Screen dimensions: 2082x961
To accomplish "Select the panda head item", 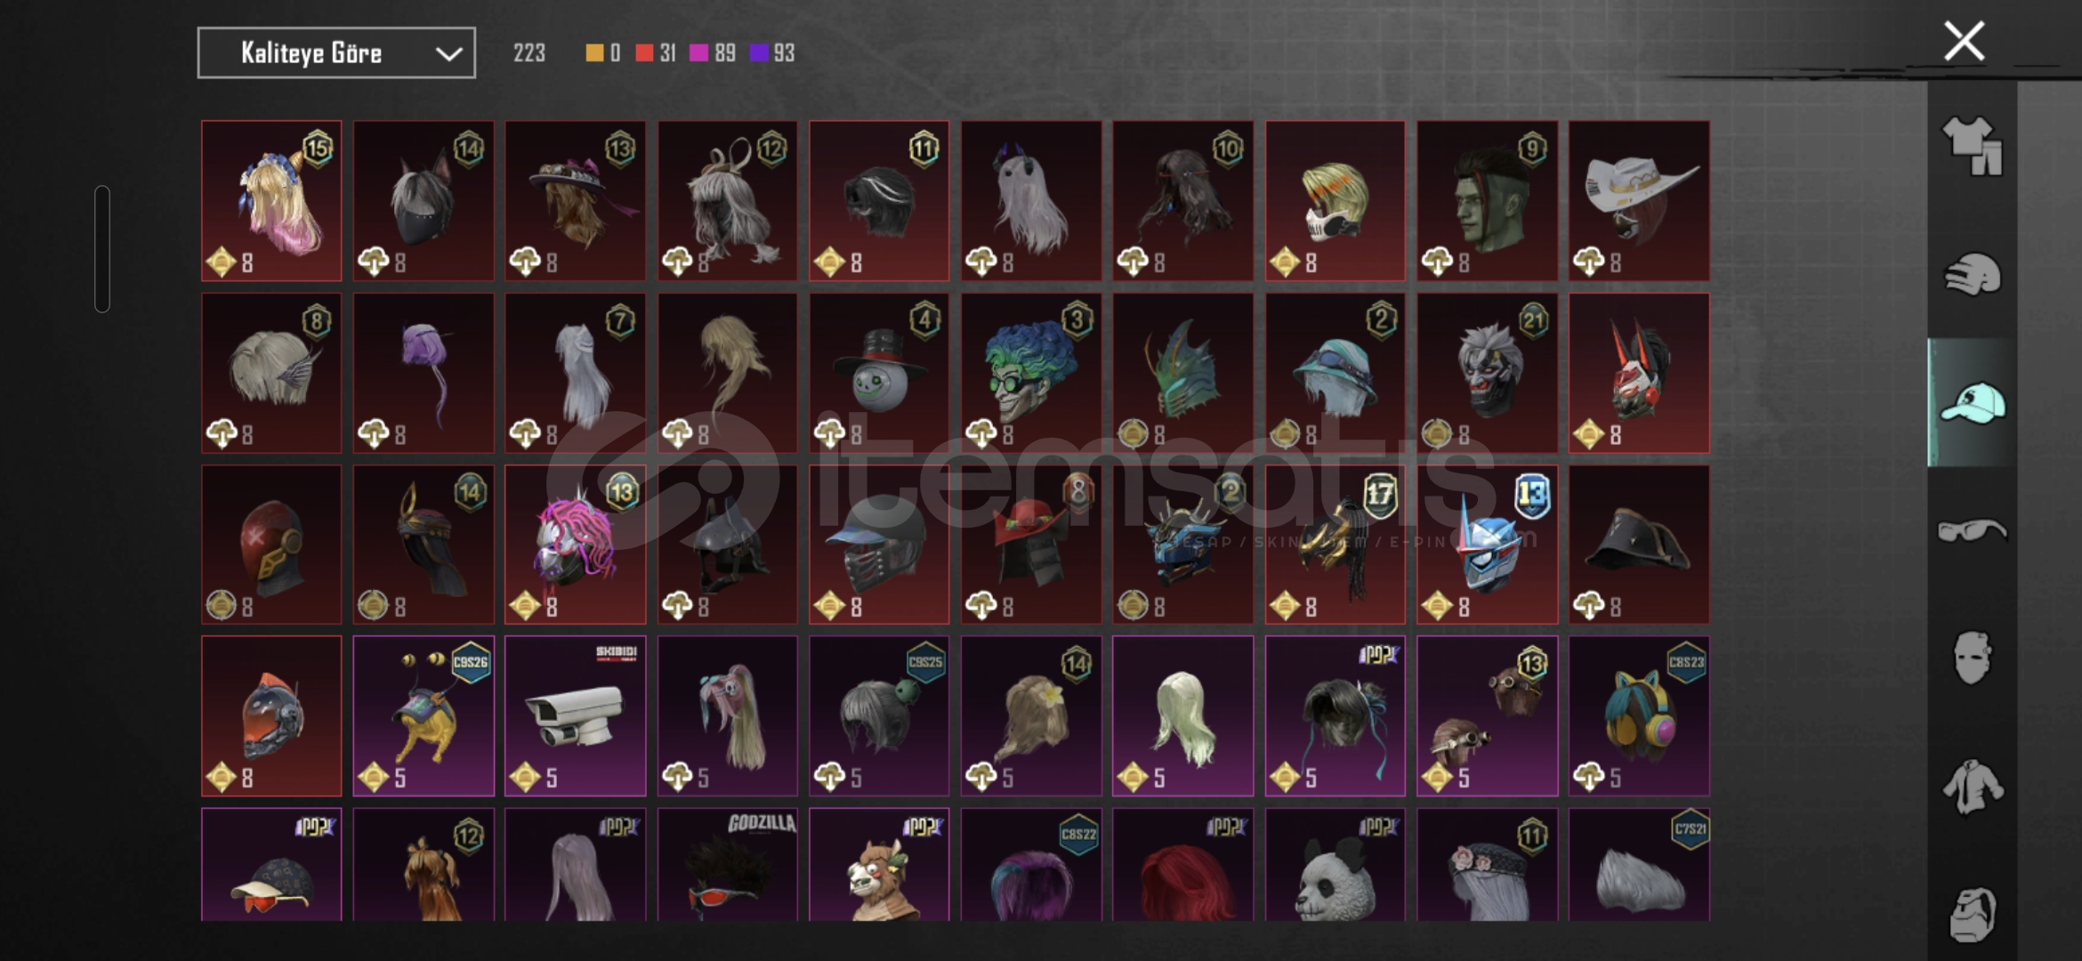I will (x=1336, y=864).
